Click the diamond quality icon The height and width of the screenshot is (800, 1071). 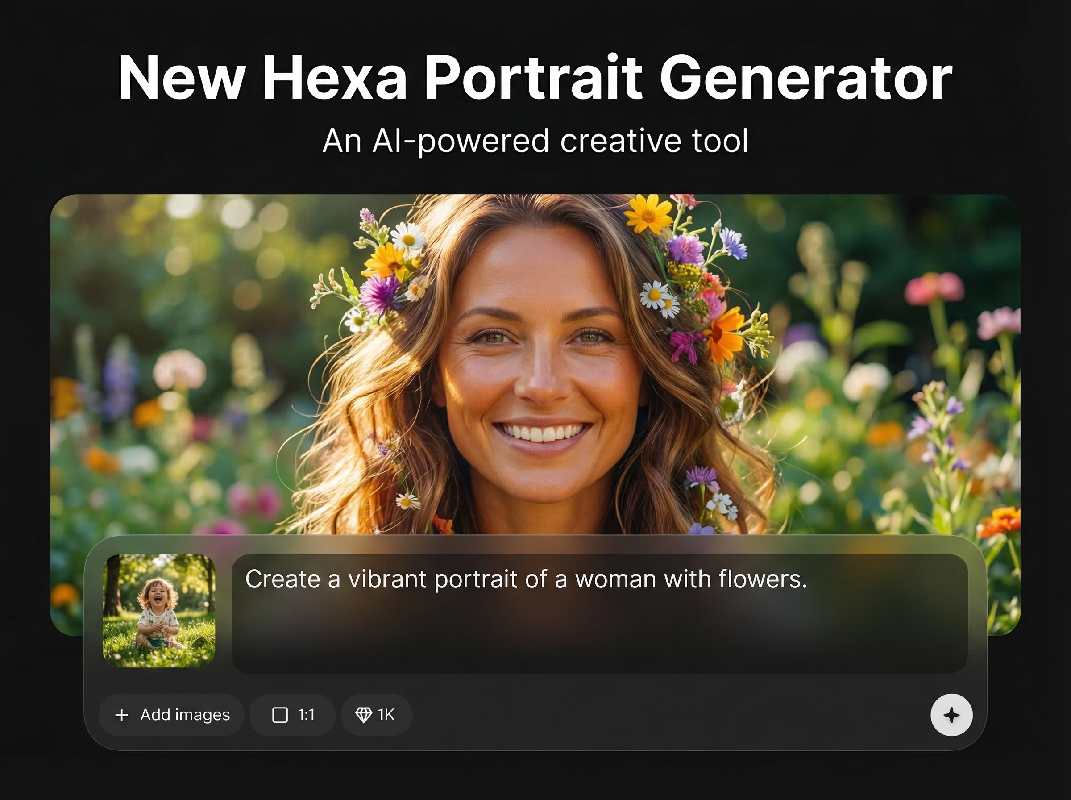pos(363,715)
